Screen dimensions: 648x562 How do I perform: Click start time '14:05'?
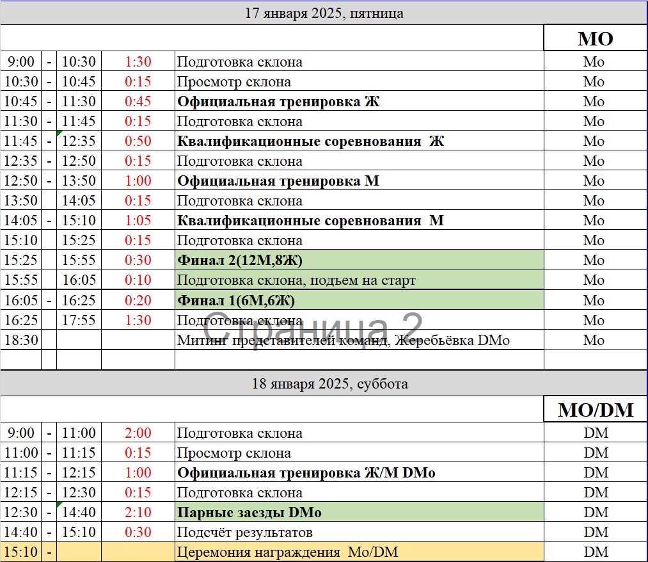pyautogui.click(x=21, y=220)
